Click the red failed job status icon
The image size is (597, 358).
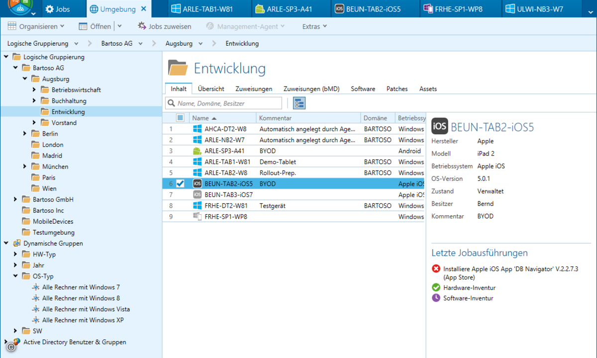click(436, 268)
